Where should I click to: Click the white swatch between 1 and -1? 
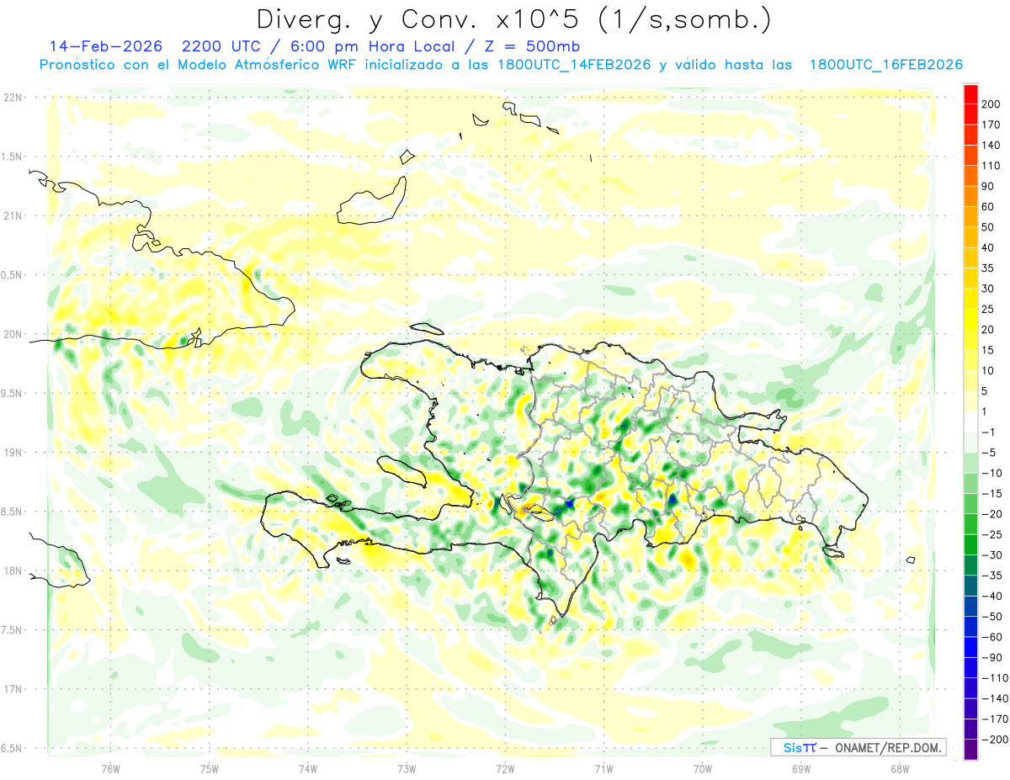click(970, 422)
